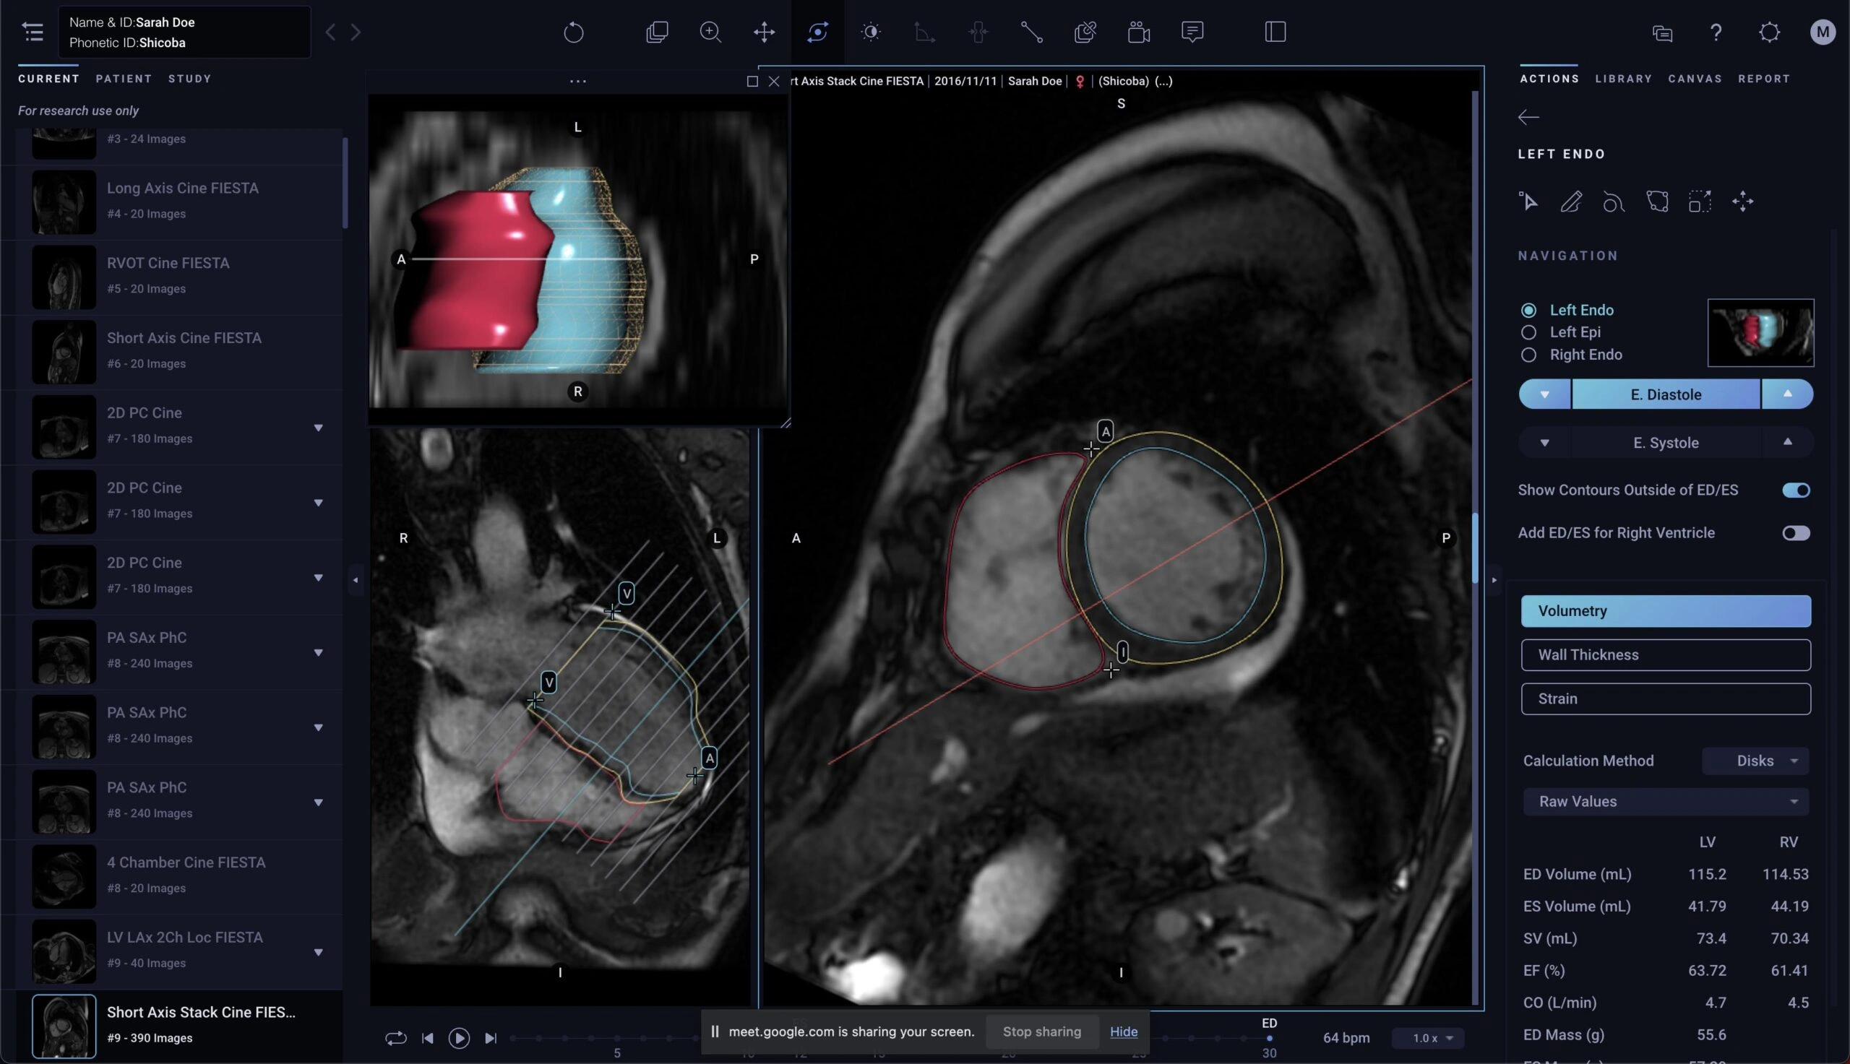Click the Stop sharing button
The height and width of the screenshot is (1064, 1850).
(1041, 1031)
